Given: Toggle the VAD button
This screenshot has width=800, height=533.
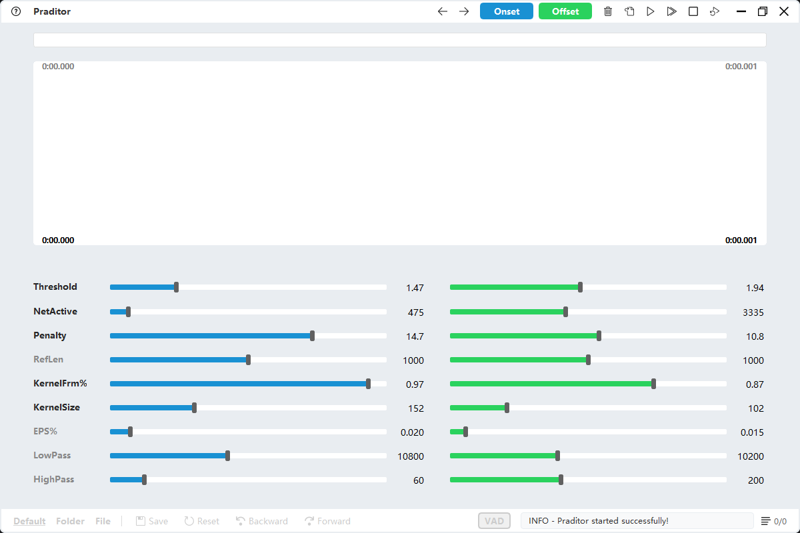Looking at the screenshot, I should pos(494,521).
